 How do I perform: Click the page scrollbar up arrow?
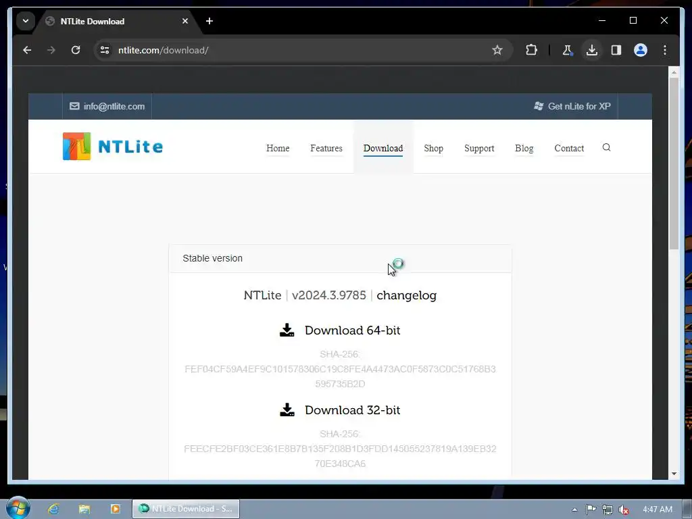pos(674,72)
